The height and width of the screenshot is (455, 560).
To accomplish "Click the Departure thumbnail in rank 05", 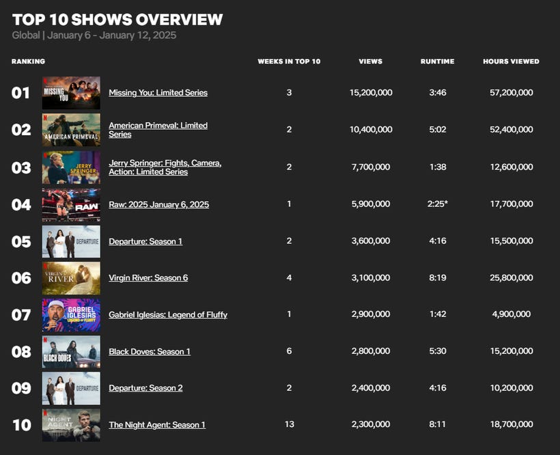I will (x=71, y=241).
